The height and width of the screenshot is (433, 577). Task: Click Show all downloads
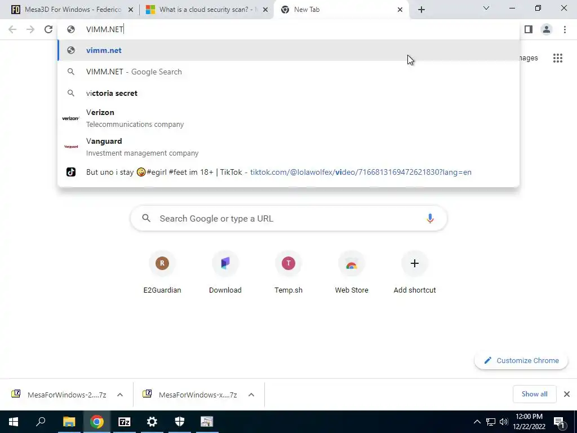click(x=534, y=394)
